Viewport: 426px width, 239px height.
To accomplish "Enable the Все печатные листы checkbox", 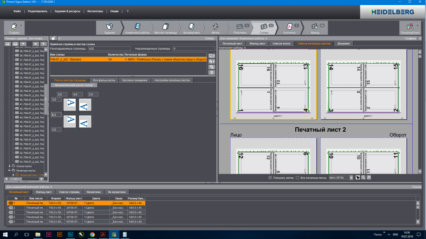I will 297,178.
